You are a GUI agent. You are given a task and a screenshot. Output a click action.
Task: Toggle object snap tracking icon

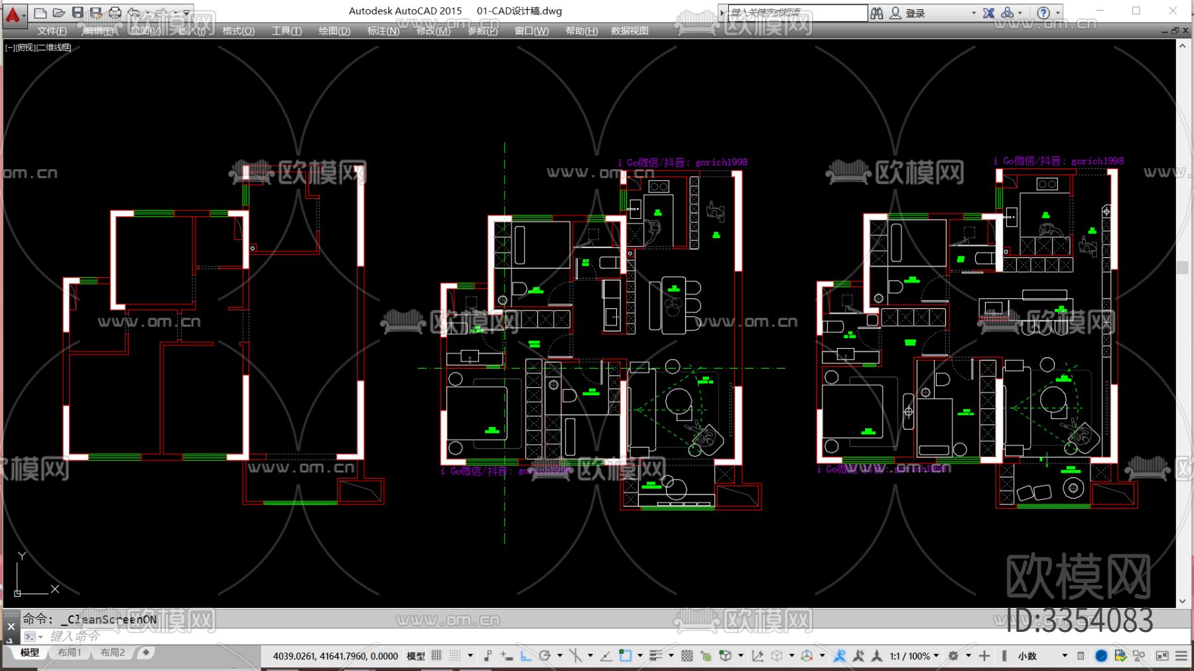[606, 656]
